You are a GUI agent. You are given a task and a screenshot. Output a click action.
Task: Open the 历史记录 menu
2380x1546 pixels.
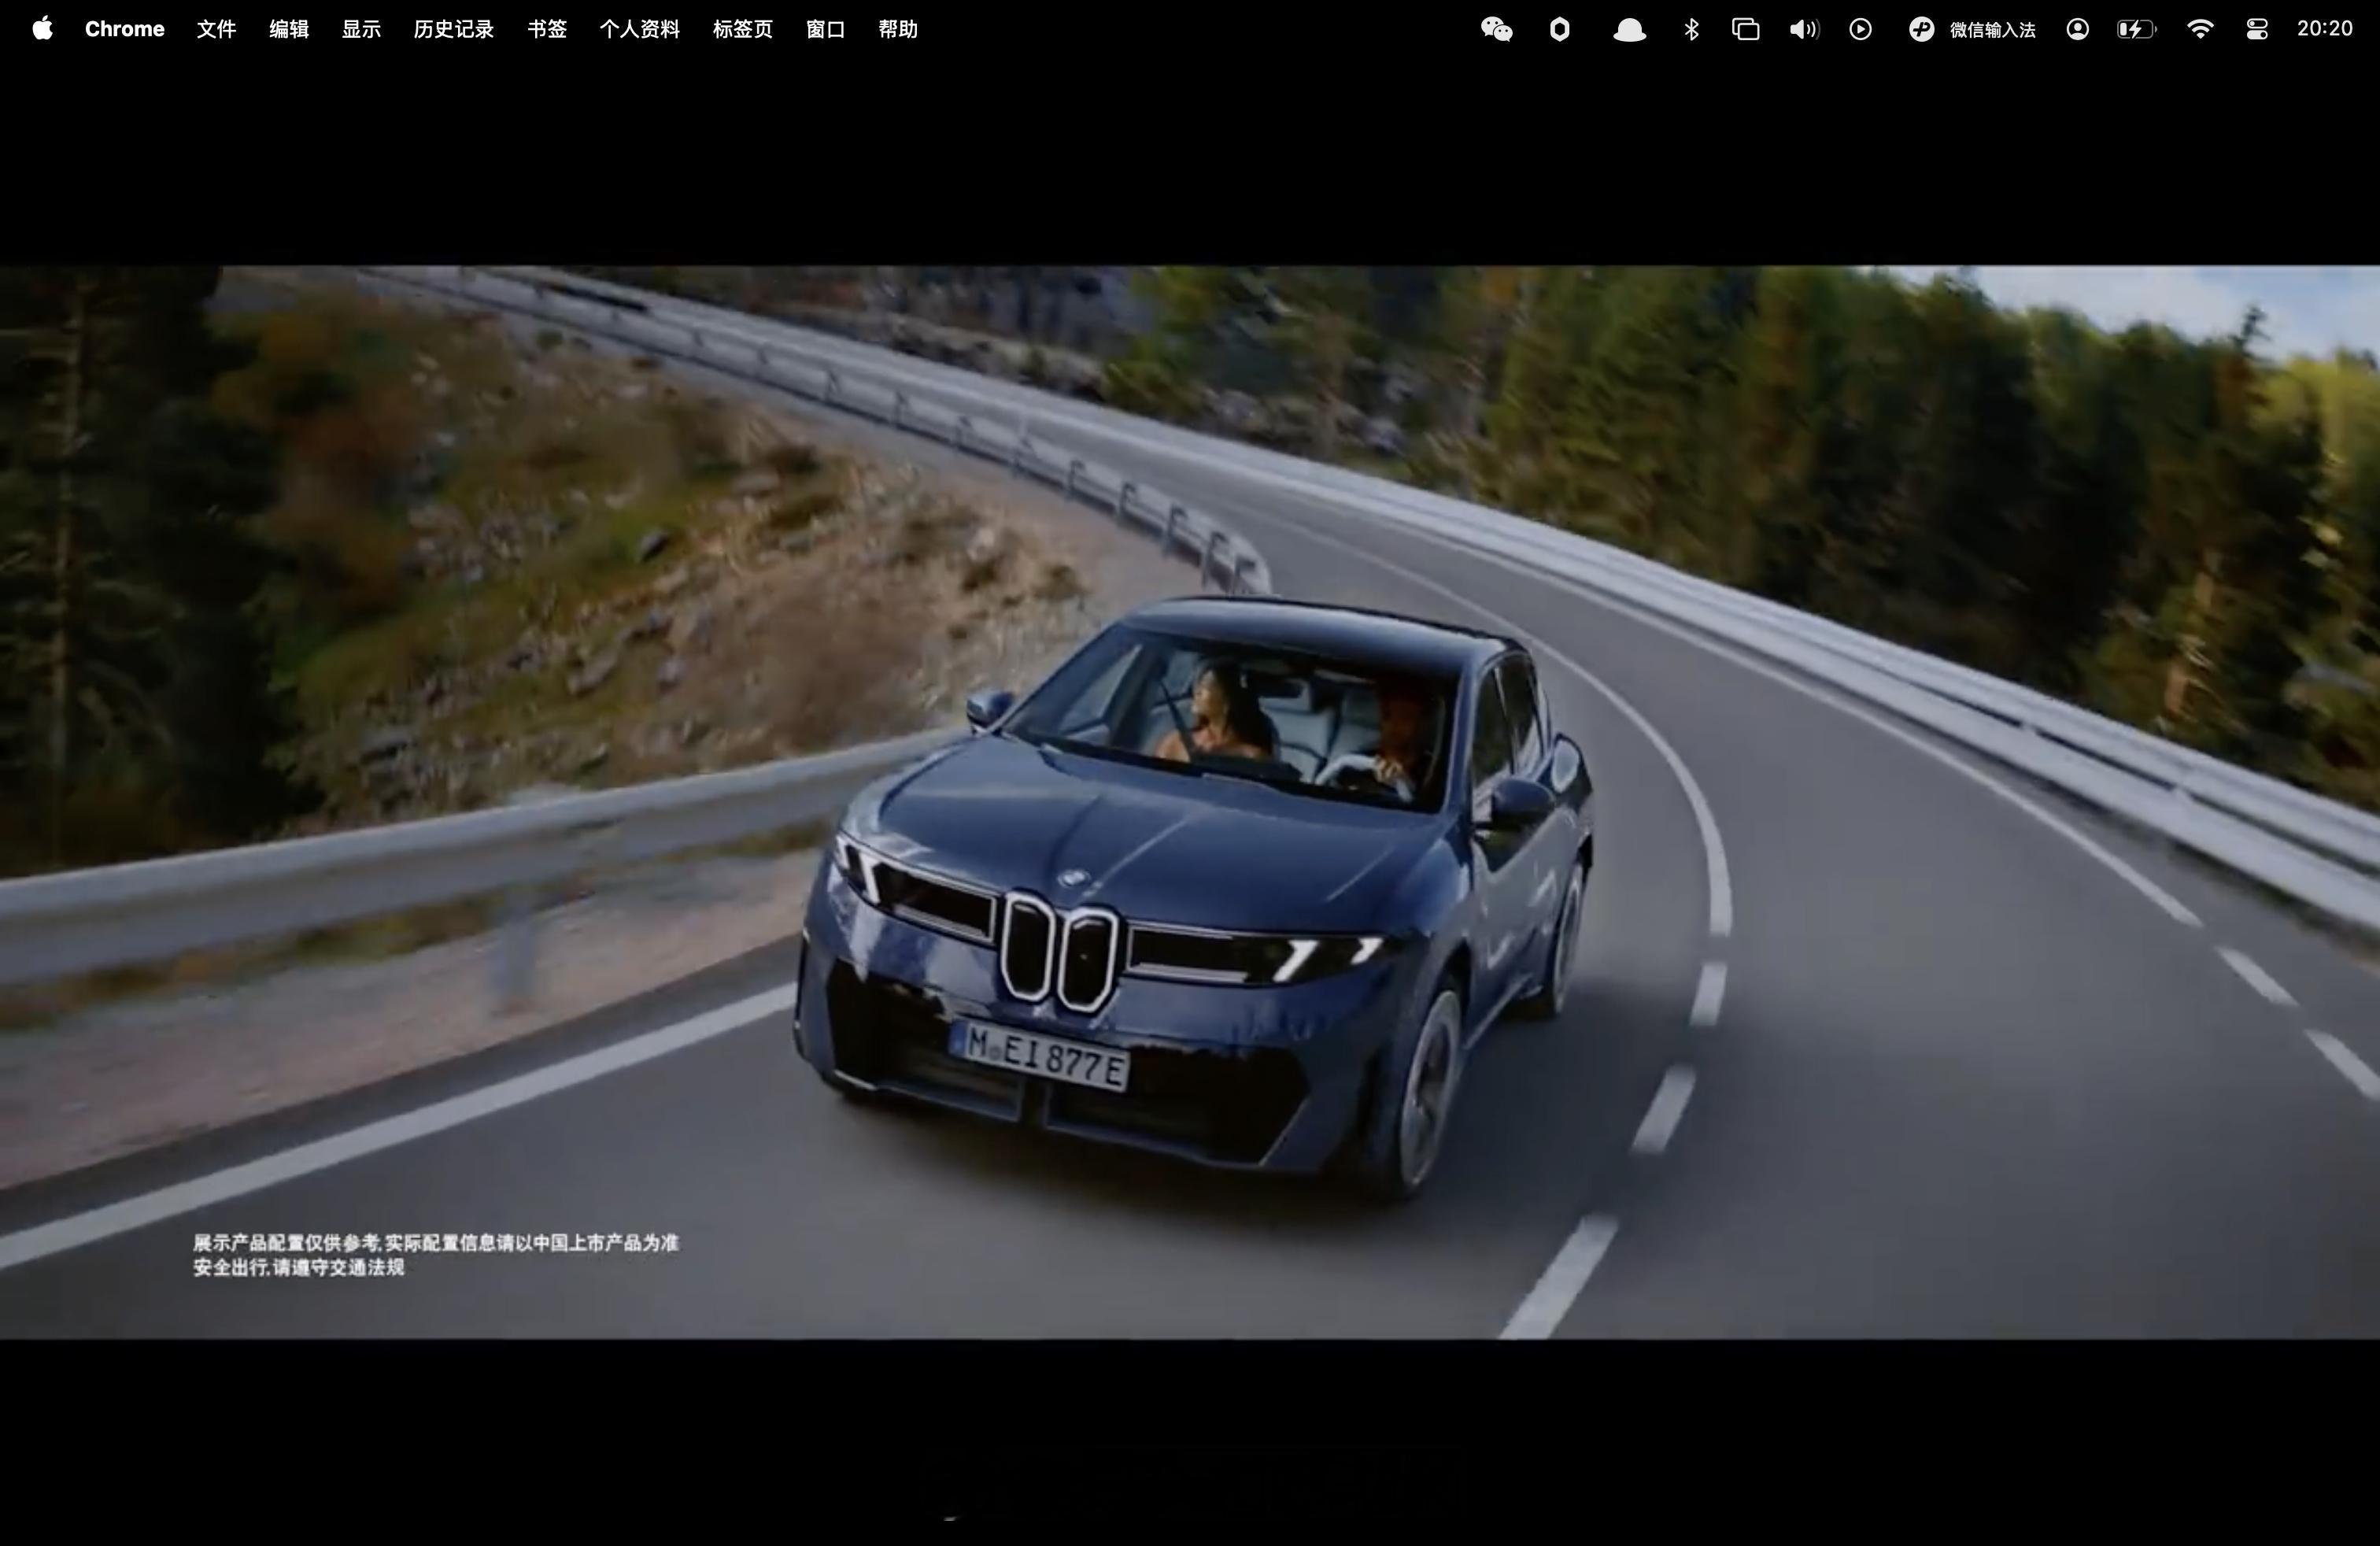[454, 29]
